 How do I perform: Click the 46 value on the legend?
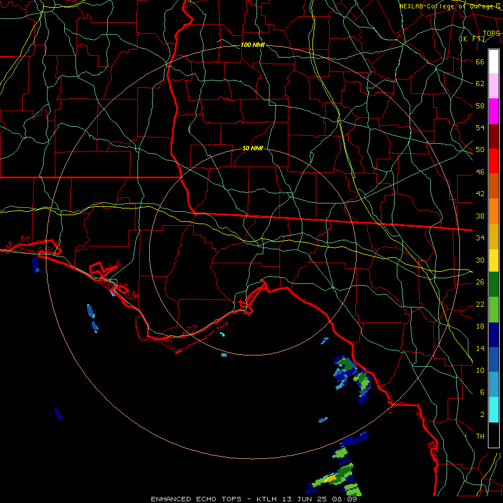click(480, 172)
